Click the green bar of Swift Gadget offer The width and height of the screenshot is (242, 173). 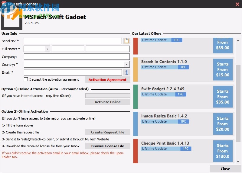(x=135, y=97)
